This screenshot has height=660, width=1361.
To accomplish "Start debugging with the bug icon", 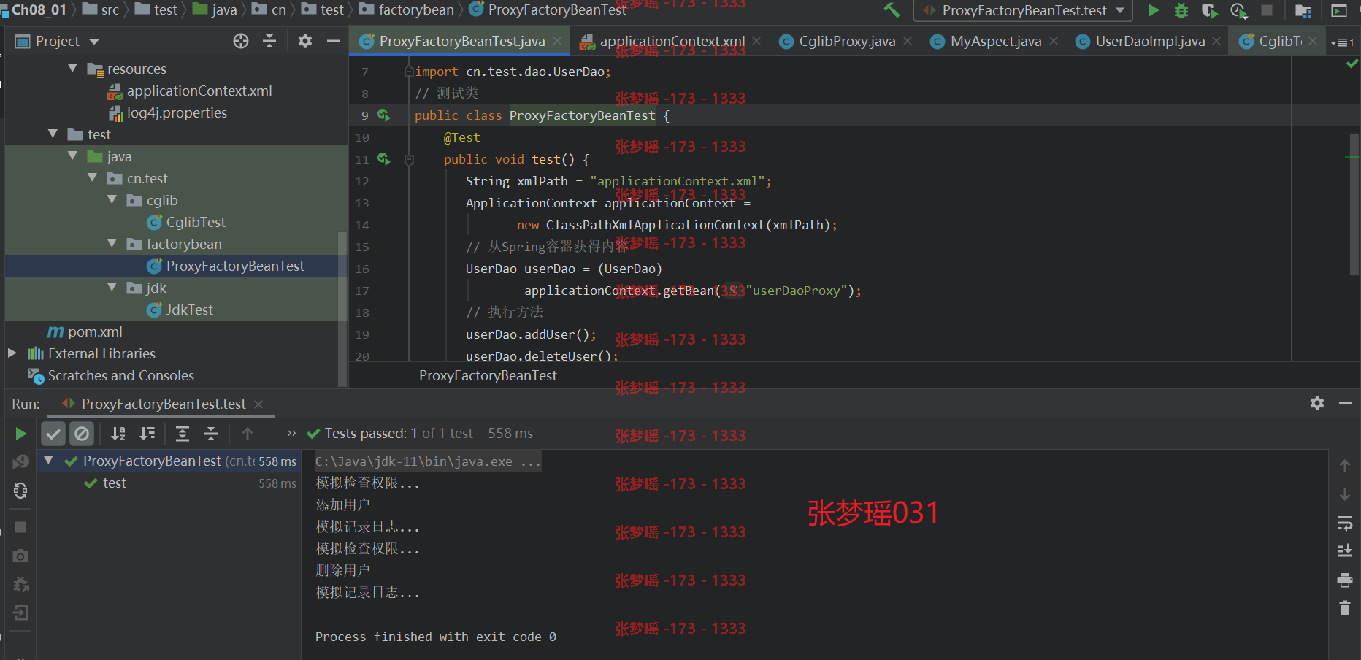I will 1181,10.
